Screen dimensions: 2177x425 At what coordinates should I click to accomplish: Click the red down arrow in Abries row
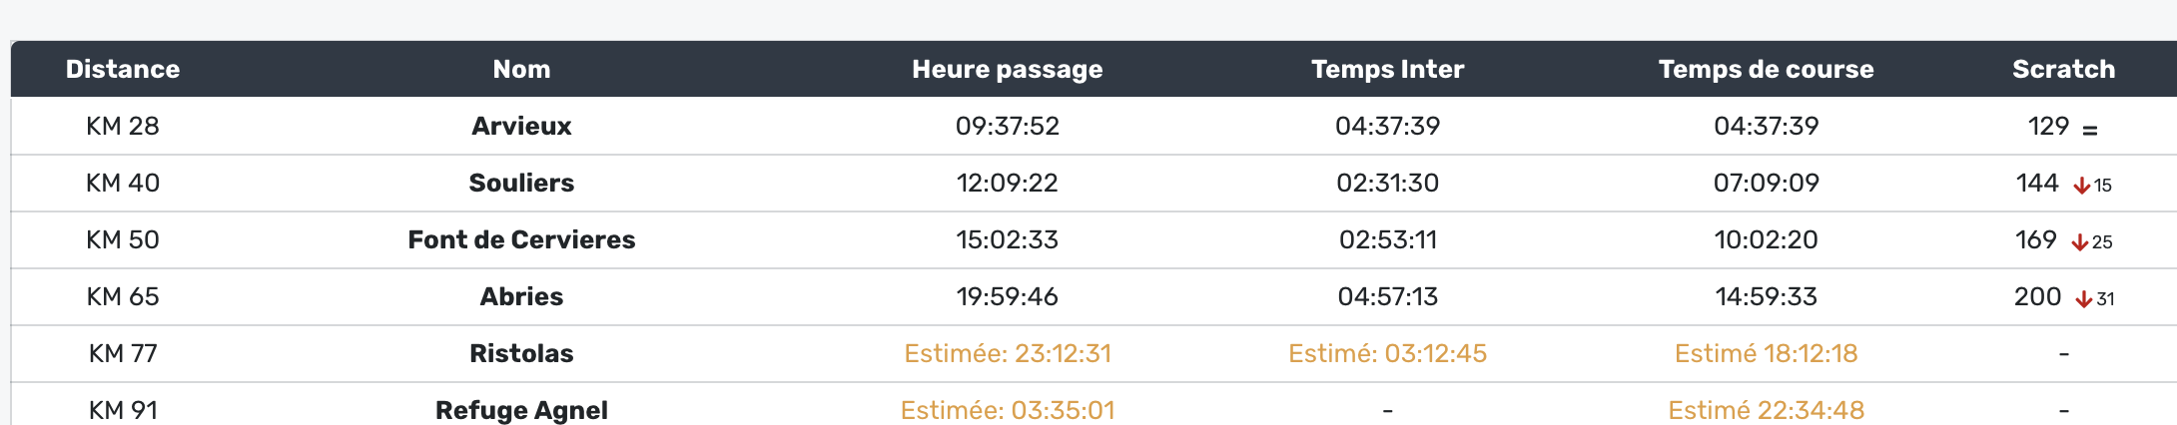[x=2084, y=299]
